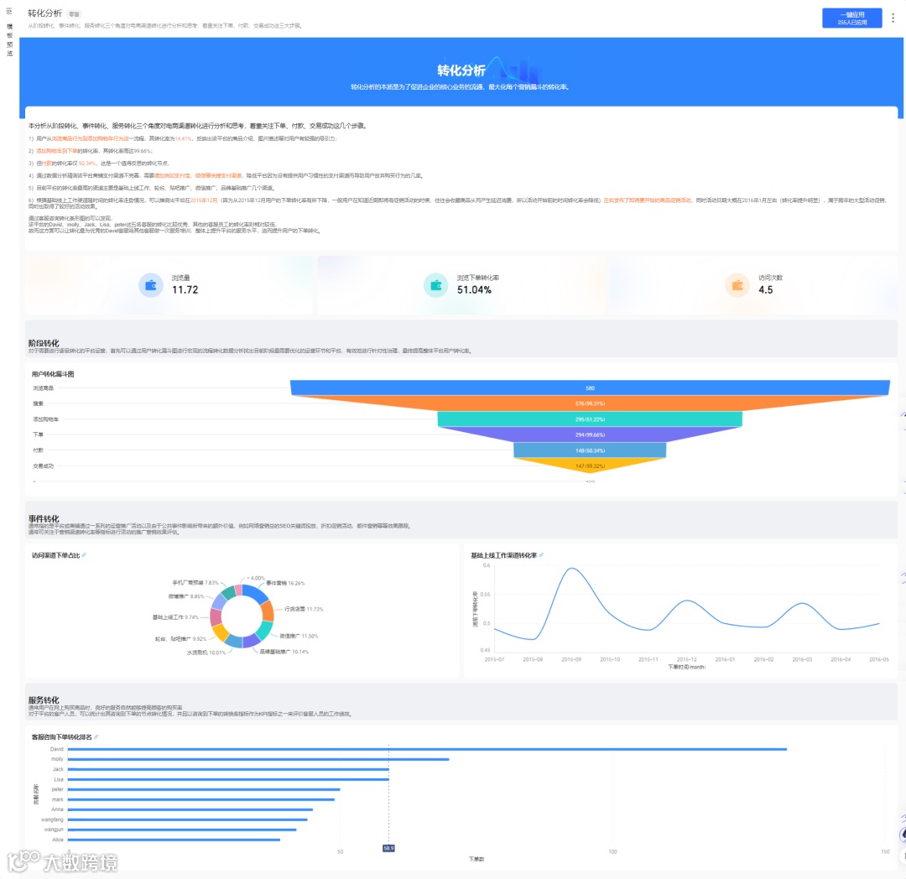Click the purple 品牌基础推广 donut slice
The width and height of the screenshot is (906, 879).
pyautogui.click(x=252, y=641)
